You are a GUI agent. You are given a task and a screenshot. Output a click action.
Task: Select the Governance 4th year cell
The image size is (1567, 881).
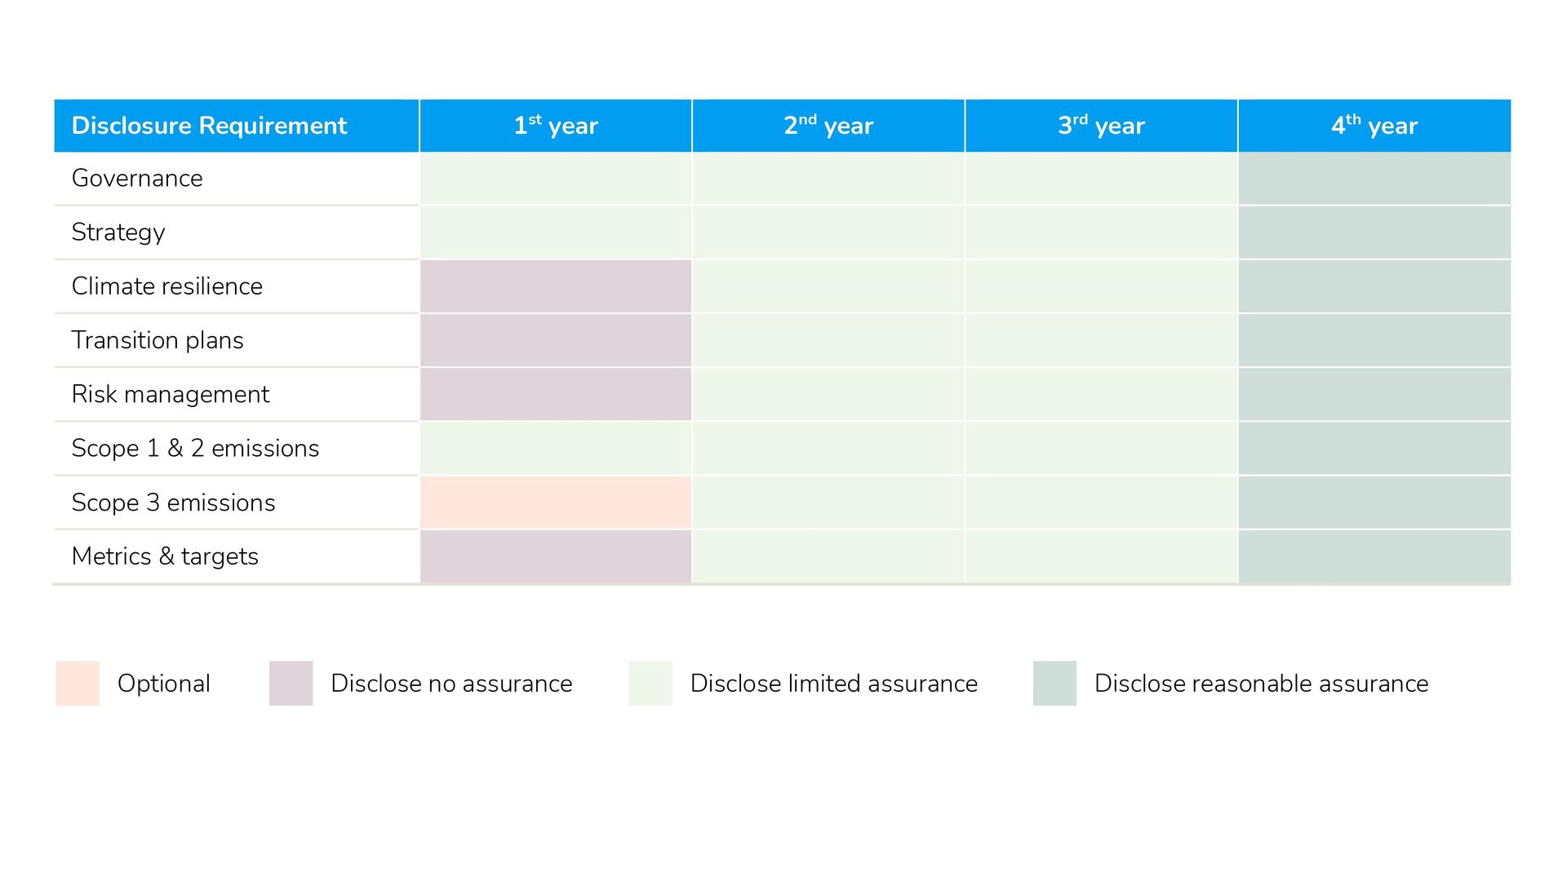1374,179
